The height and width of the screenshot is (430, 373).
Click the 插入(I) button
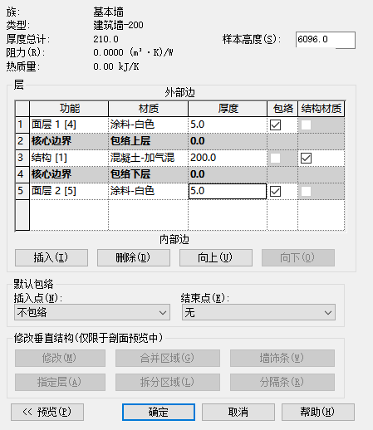[52, 257]
